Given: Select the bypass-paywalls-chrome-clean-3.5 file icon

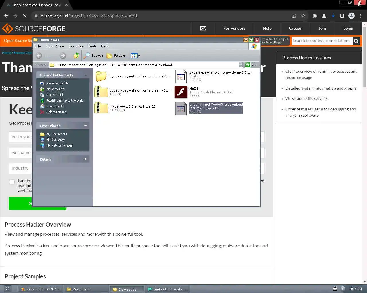Looking at the screenshot, I should (181, 76).
